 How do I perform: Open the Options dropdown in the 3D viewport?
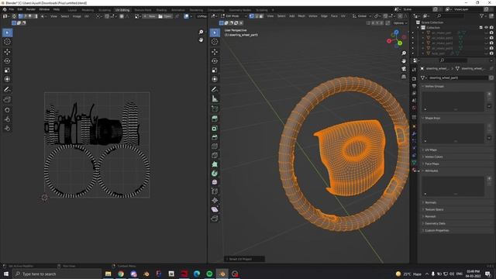point(400,23)
